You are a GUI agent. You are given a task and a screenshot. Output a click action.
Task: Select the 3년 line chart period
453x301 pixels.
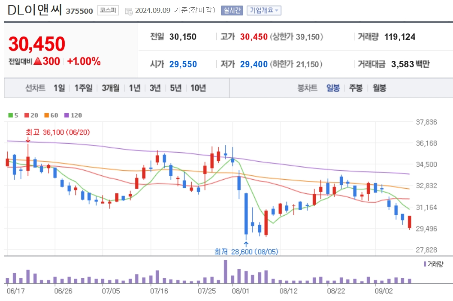pos(155,88)
